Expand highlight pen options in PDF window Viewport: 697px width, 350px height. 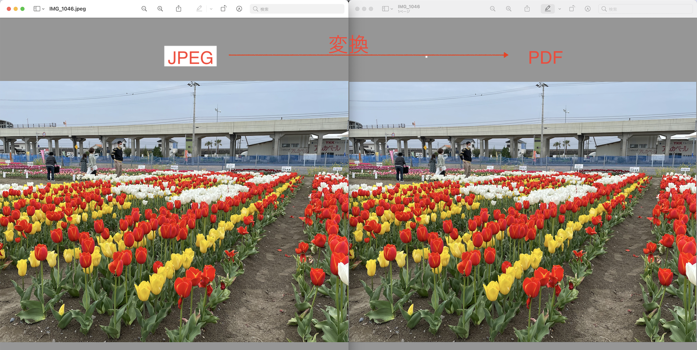560,9
